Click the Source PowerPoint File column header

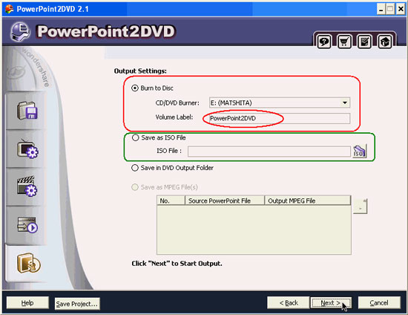tap(225, 201)
